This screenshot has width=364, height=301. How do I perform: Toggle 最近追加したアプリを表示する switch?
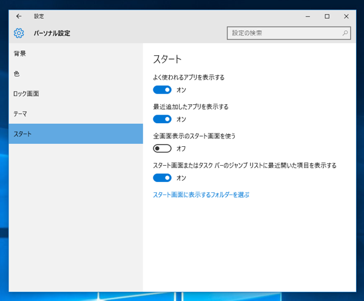coord(162,119)
